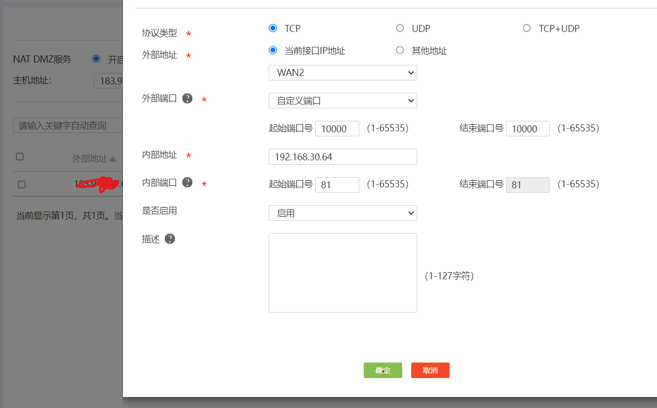Screen dimensions: 657x408
Task: Click inside the 描述 text area
Action: [343, 273]
